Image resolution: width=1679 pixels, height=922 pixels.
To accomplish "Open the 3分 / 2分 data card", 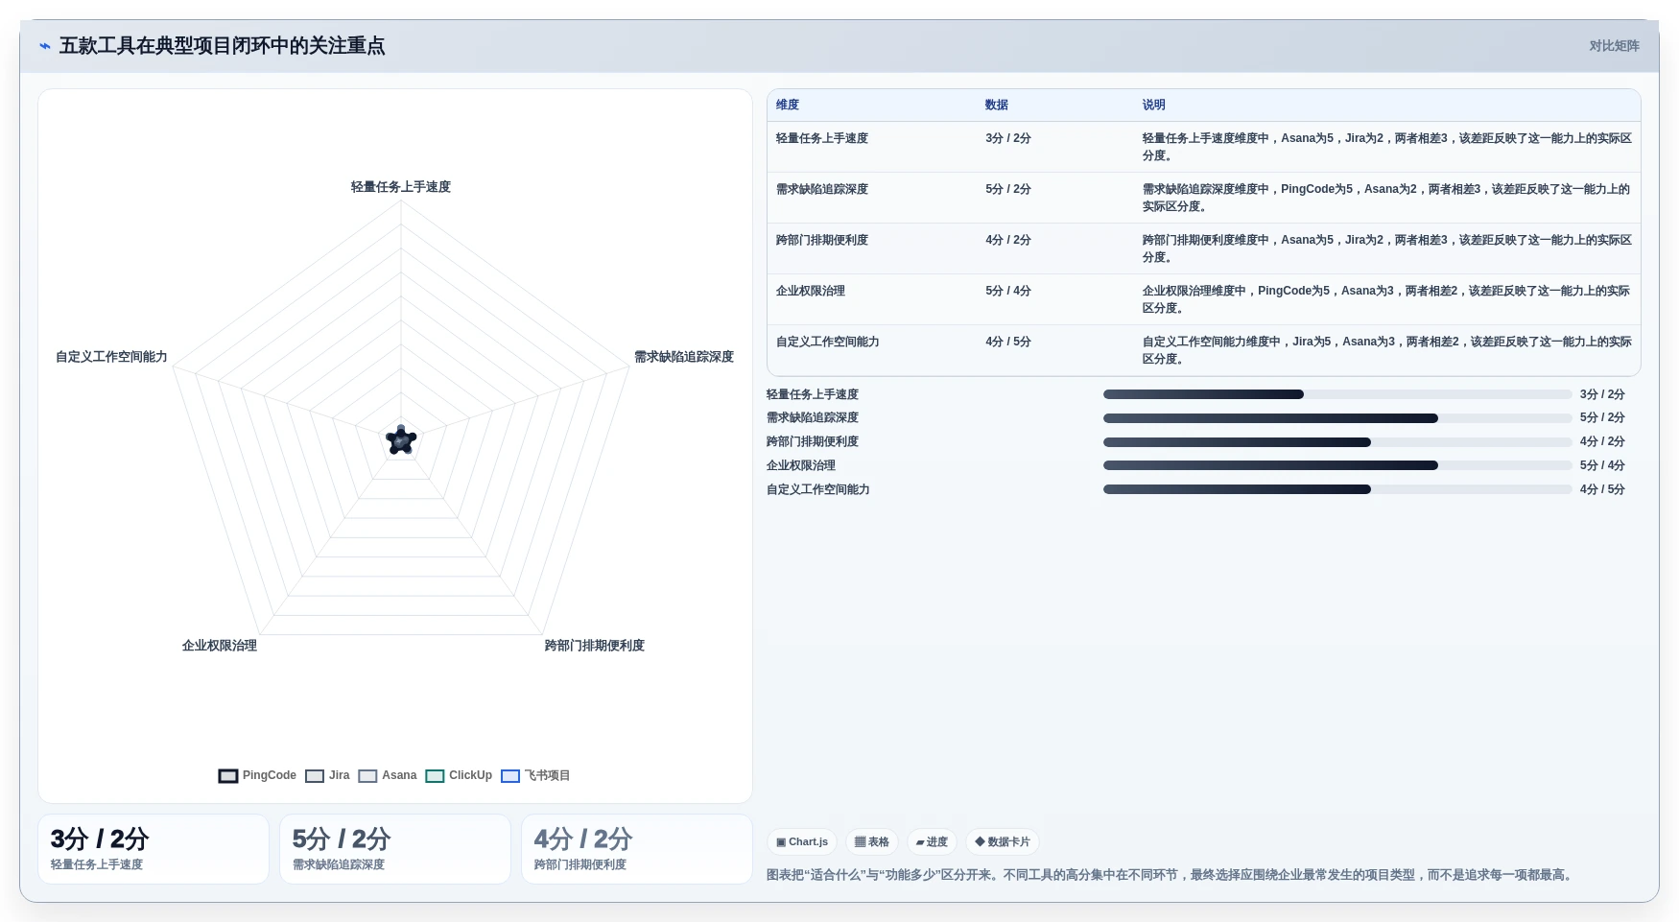I will (154, 849).
